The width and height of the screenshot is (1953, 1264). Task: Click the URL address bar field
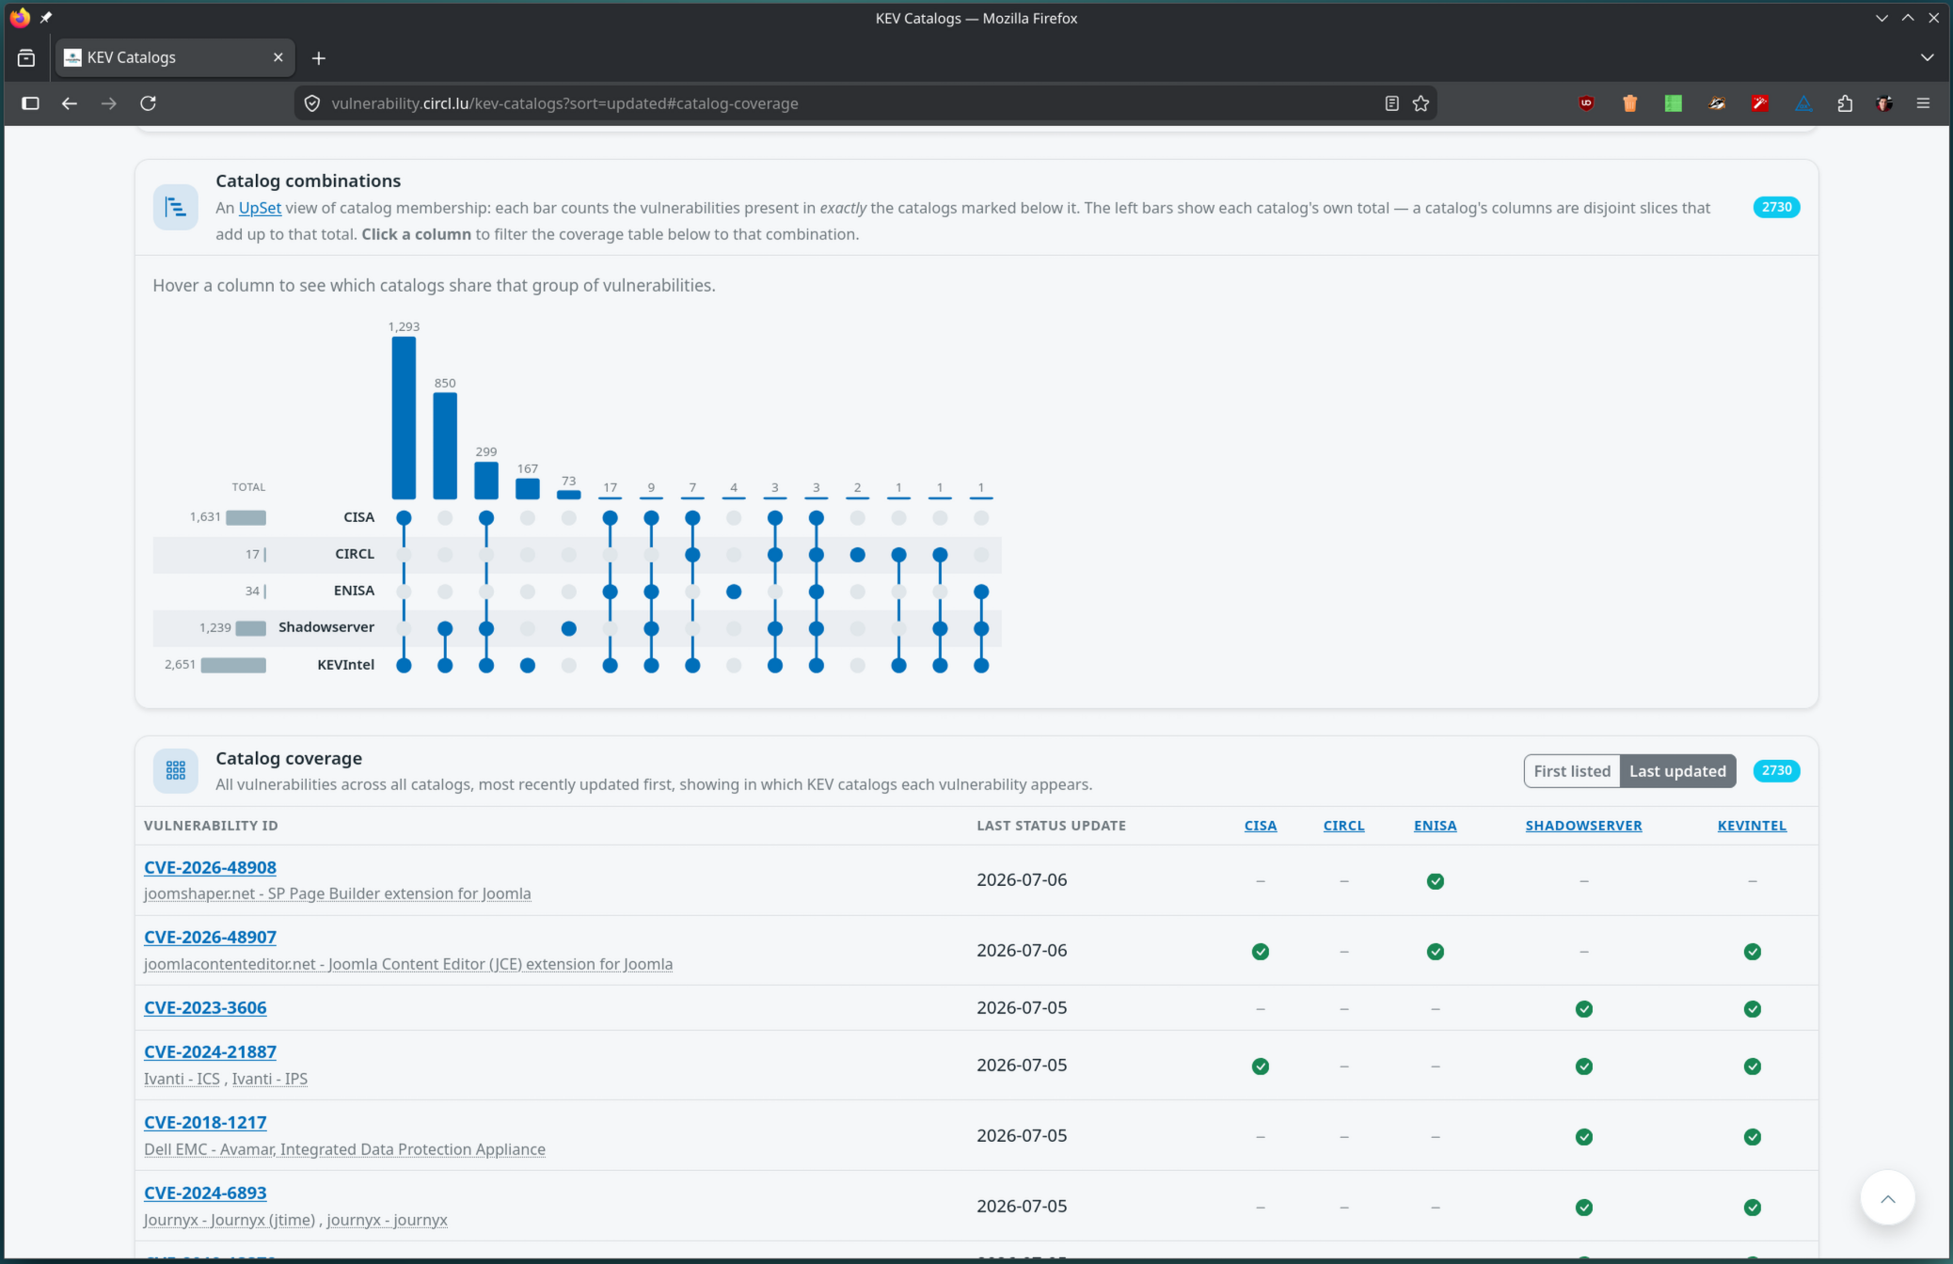click(847, 103)
